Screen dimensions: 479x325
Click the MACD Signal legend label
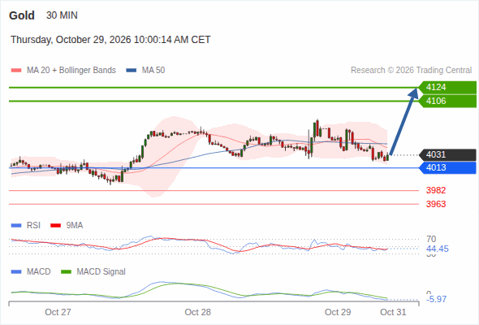click(101, 272)
